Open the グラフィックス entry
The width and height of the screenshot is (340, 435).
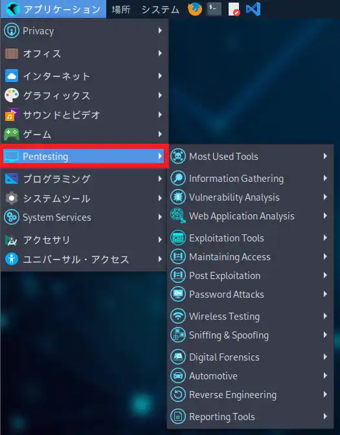[x=84, y=95]
